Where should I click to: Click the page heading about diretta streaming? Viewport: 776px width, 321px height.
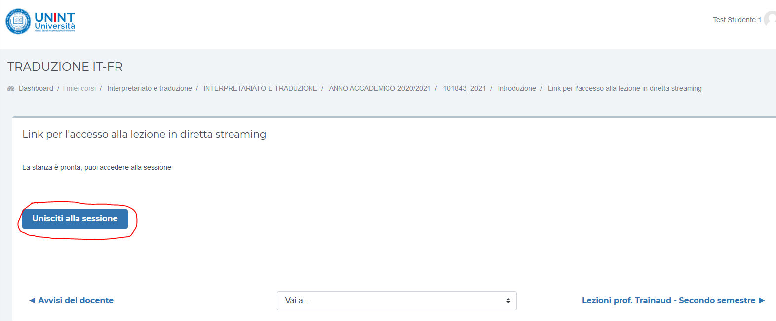pyautogui.click(x=144, y=134)
